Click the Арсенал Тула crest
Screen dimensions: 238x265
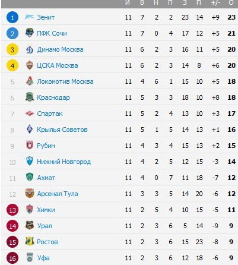pos(30,193)
